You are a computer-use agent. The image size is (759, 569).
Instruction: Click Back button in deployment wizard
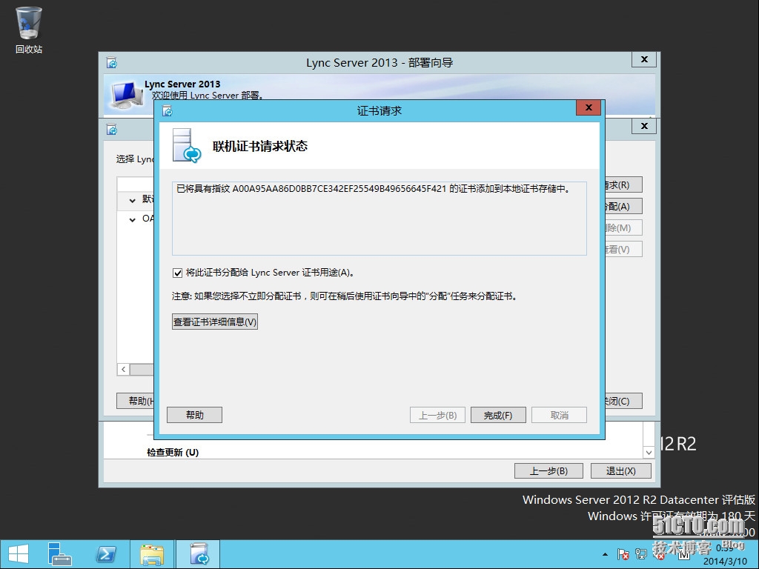(x=548, y=470)
